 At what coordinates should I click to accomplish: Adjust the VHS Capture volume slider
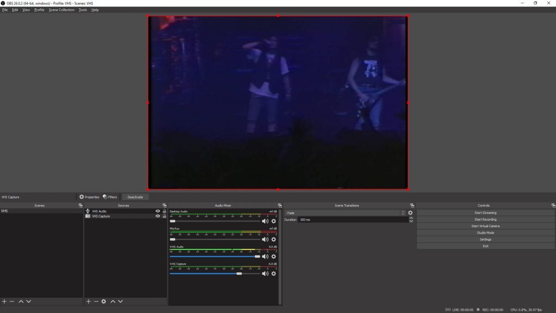[239, 274]
